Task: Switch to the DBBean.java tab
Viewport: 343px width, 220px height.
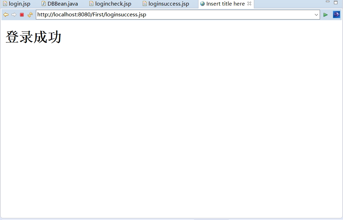Action: [x=60, y=4]
